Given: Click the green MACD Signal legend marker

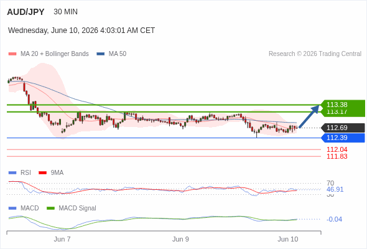Looking at the screenshot, I should pos(50,208).
